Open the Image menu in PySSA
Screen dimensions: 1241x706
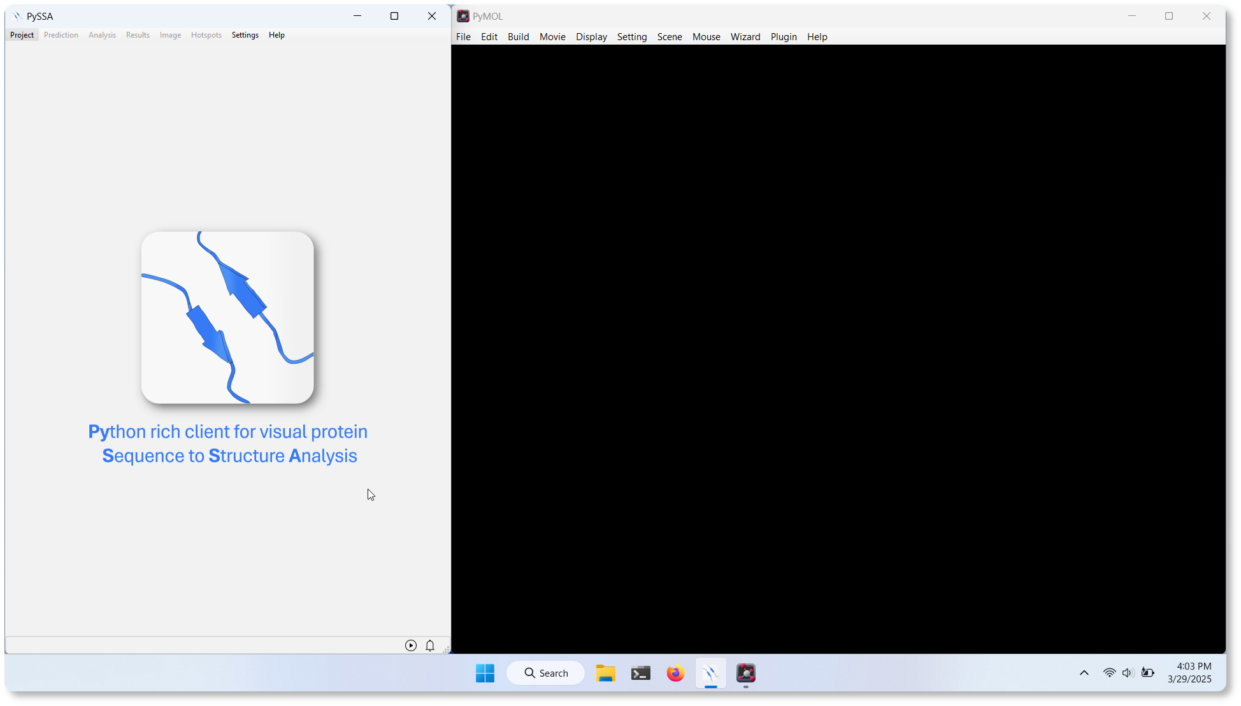coord(170,35)
